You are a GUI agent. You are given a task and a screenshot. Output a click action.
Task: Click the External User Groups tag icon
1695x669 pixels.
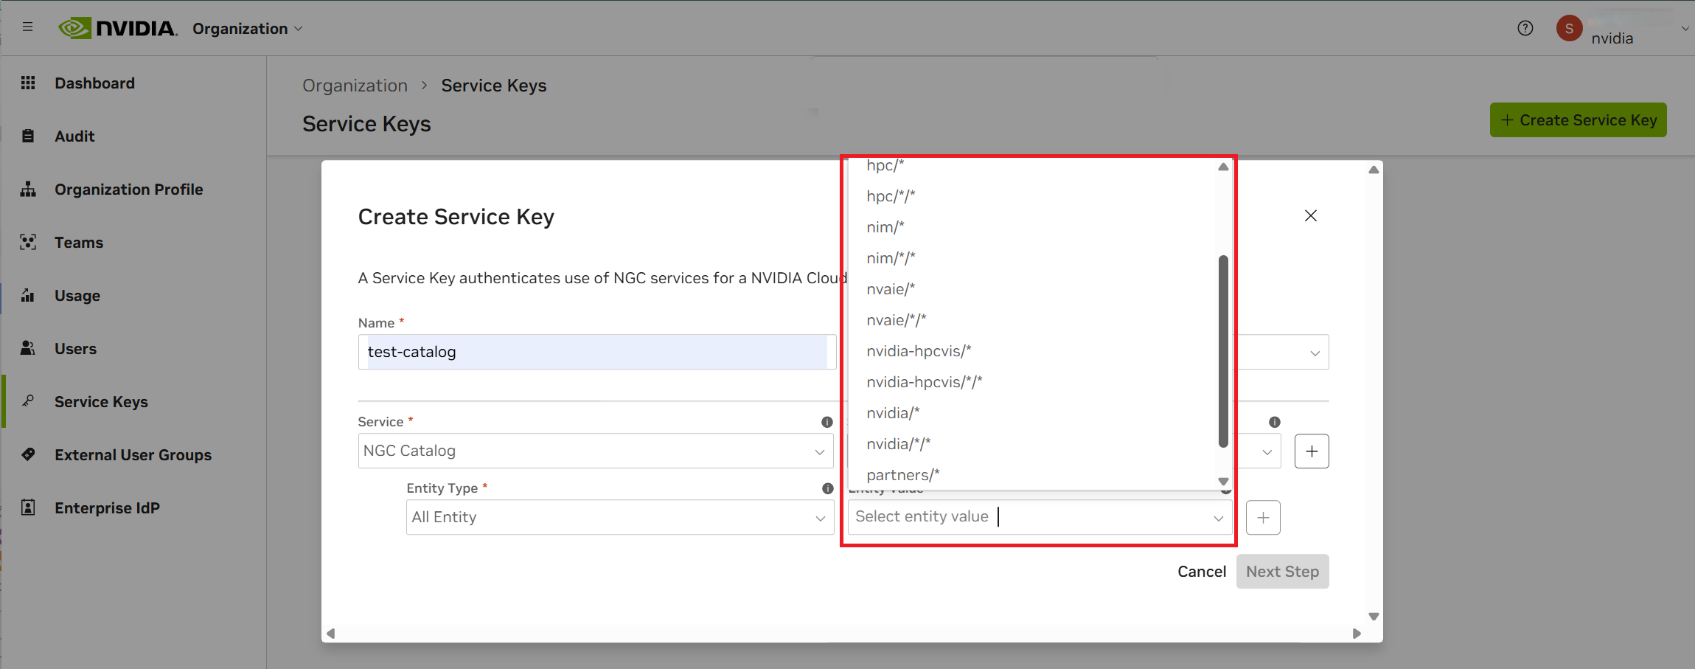pos(28,454)
